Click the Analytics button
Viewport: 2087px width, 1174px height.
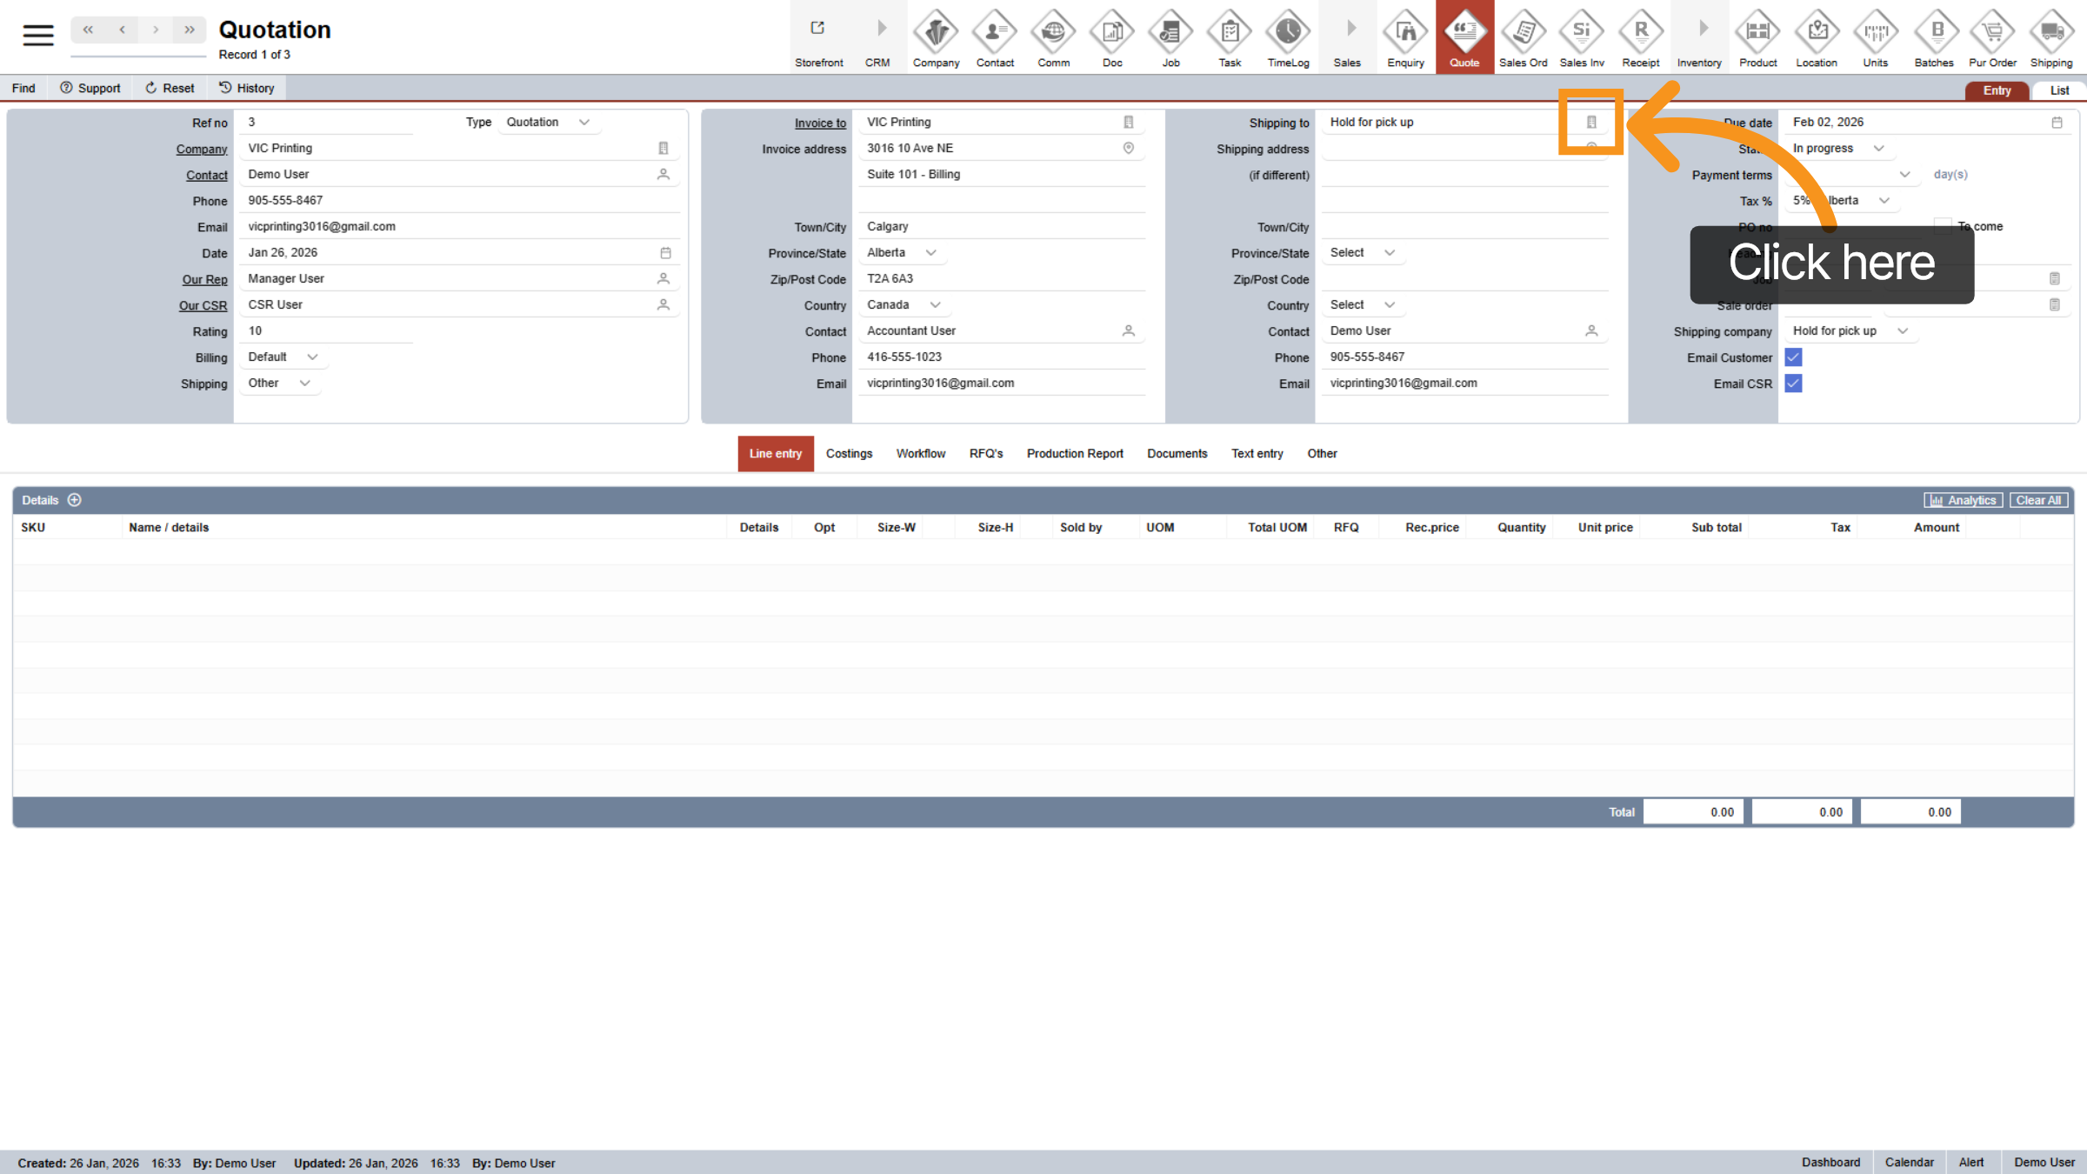[x=1964, y=500]
